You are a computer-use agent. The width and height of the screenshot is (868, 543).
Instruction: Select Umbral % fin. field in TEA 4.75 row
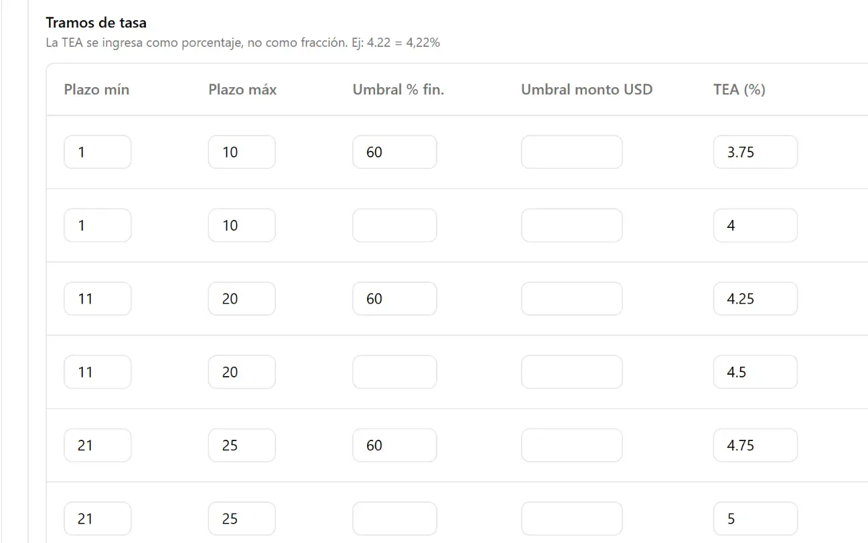click(395, 445)
